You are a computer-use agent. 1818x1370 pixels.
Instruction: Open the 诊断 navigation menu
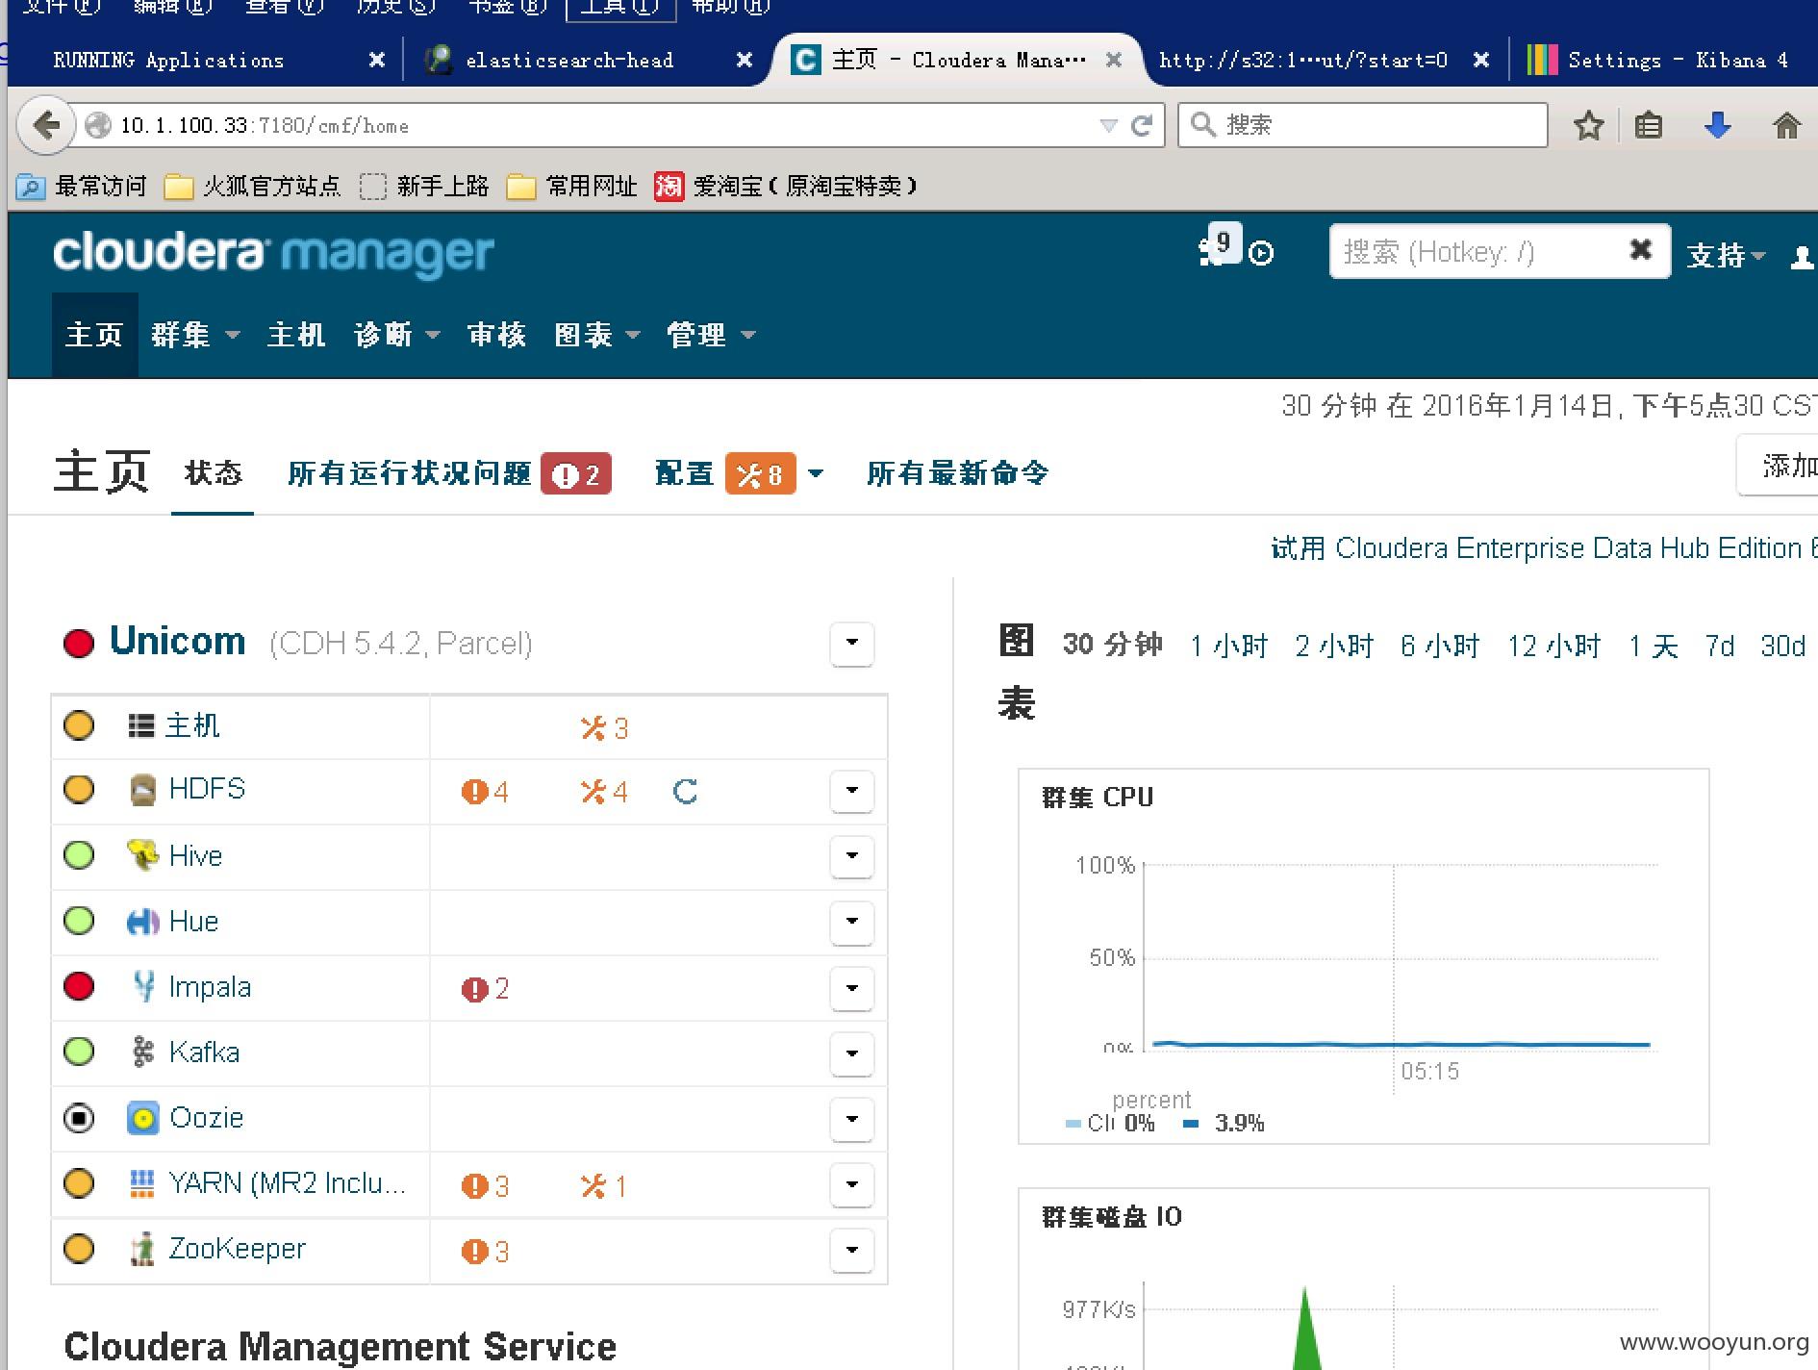coord(396,335)
